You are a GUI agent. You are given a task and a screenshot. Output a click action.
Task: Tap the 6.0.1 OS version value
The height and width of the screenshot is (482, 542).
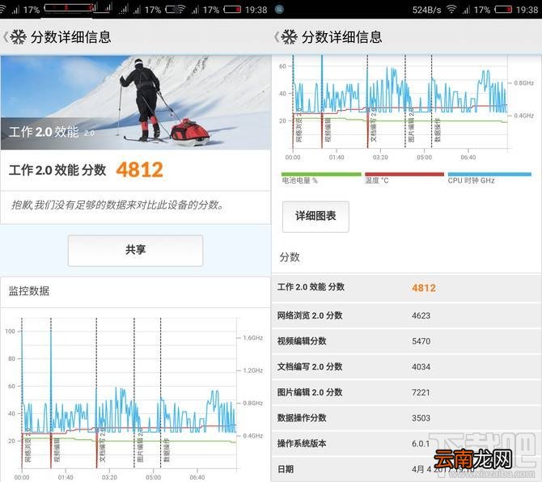421,444
